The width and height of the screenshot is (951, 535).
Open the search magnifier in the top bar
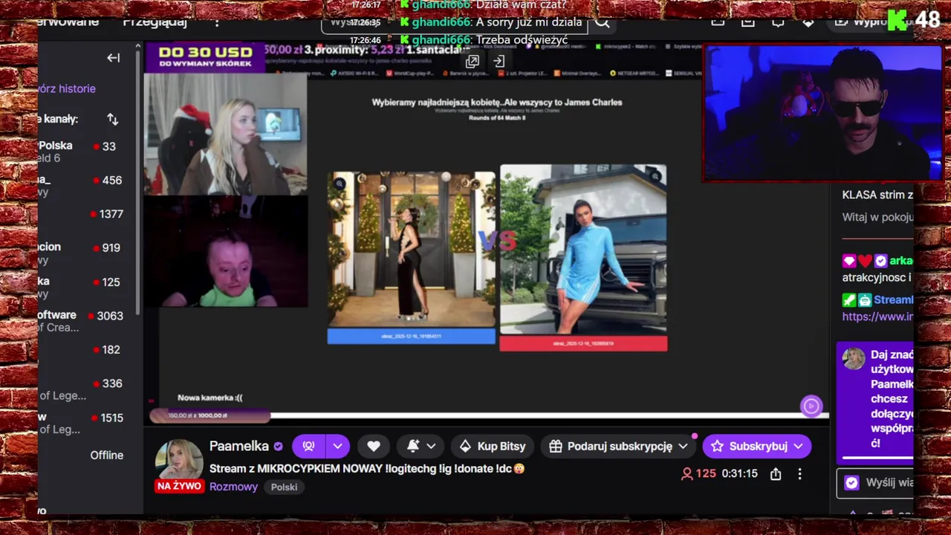[602, 22]
